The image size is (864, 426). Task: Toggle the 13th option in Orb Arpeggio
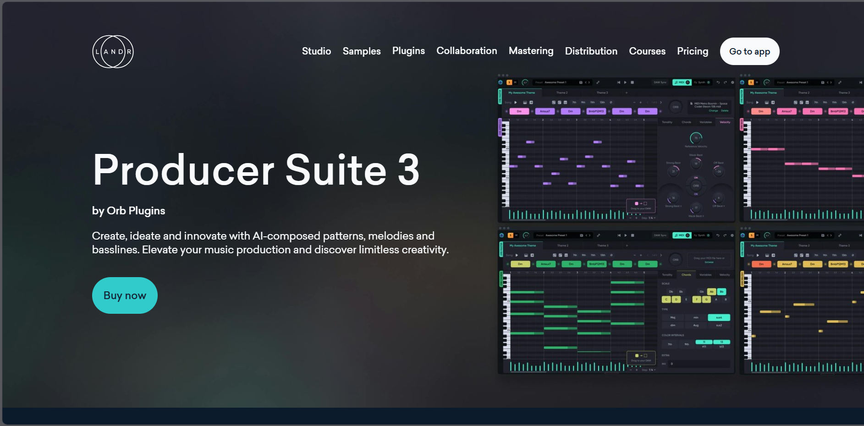click(602, 103)
